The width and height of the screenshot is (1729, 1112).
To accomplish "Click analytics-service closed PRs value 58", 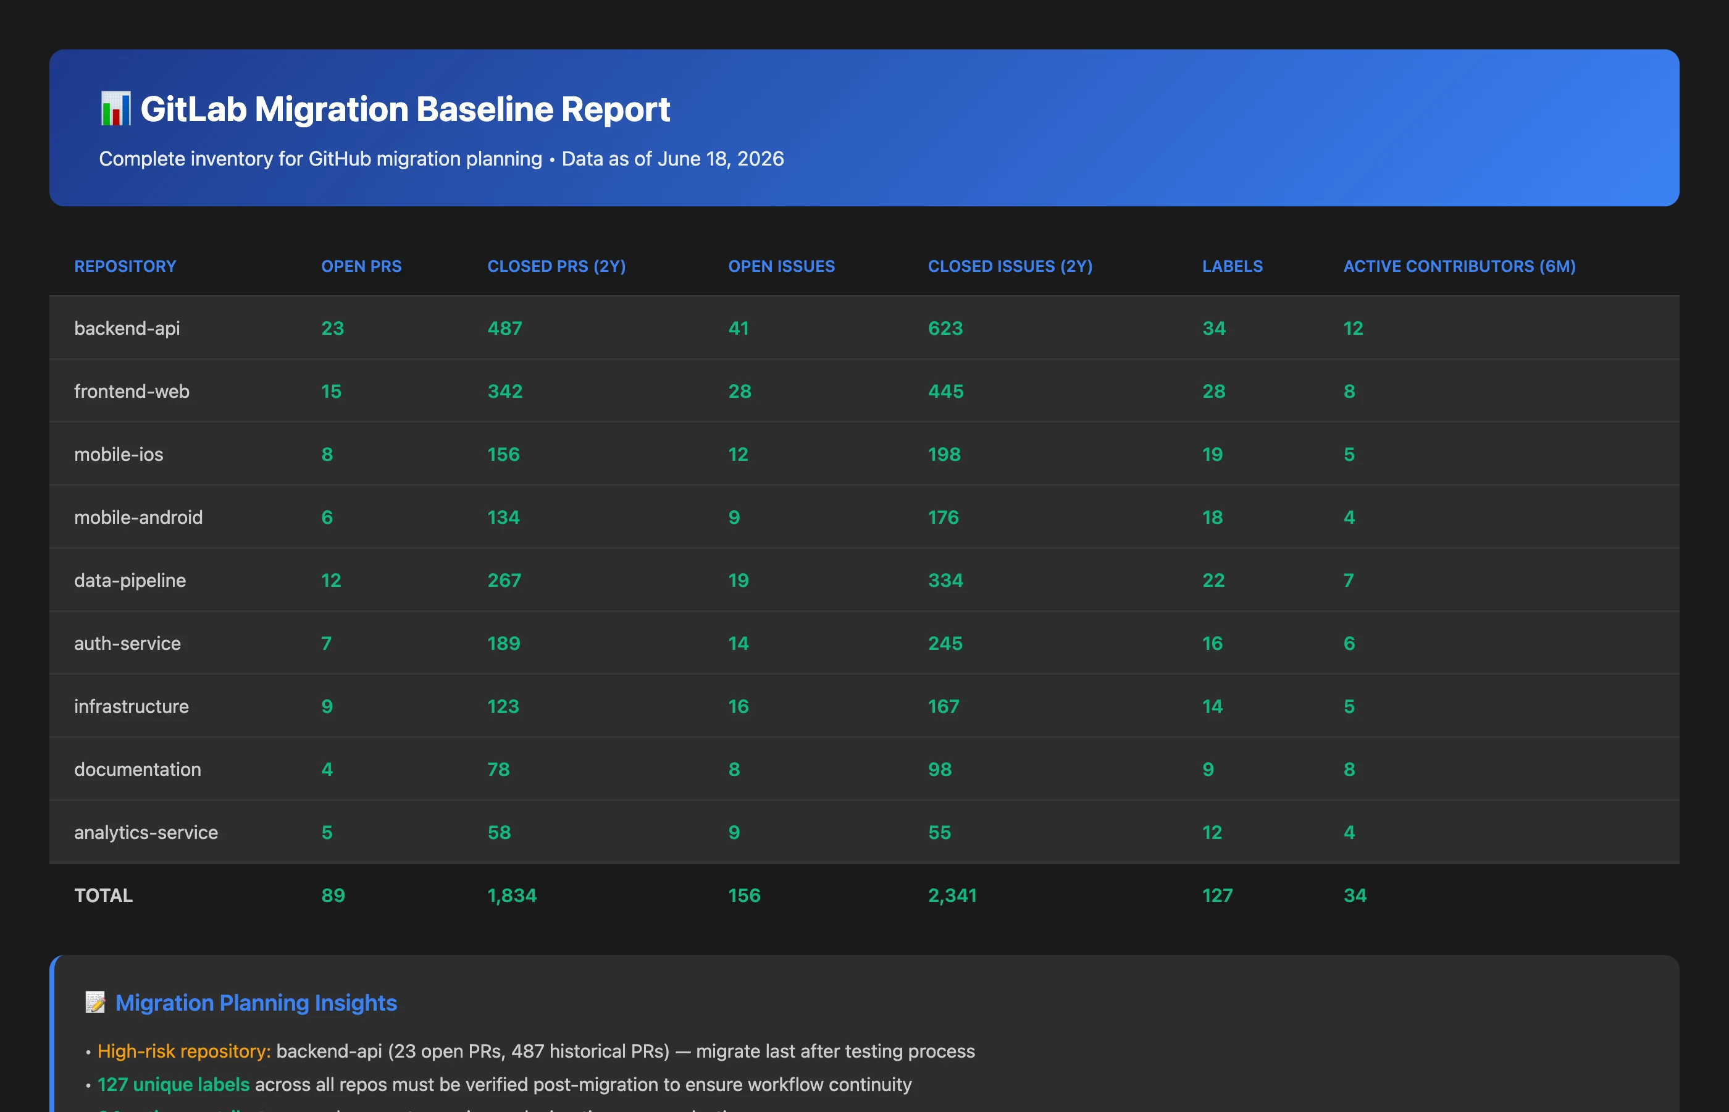I will pos(500,833).
